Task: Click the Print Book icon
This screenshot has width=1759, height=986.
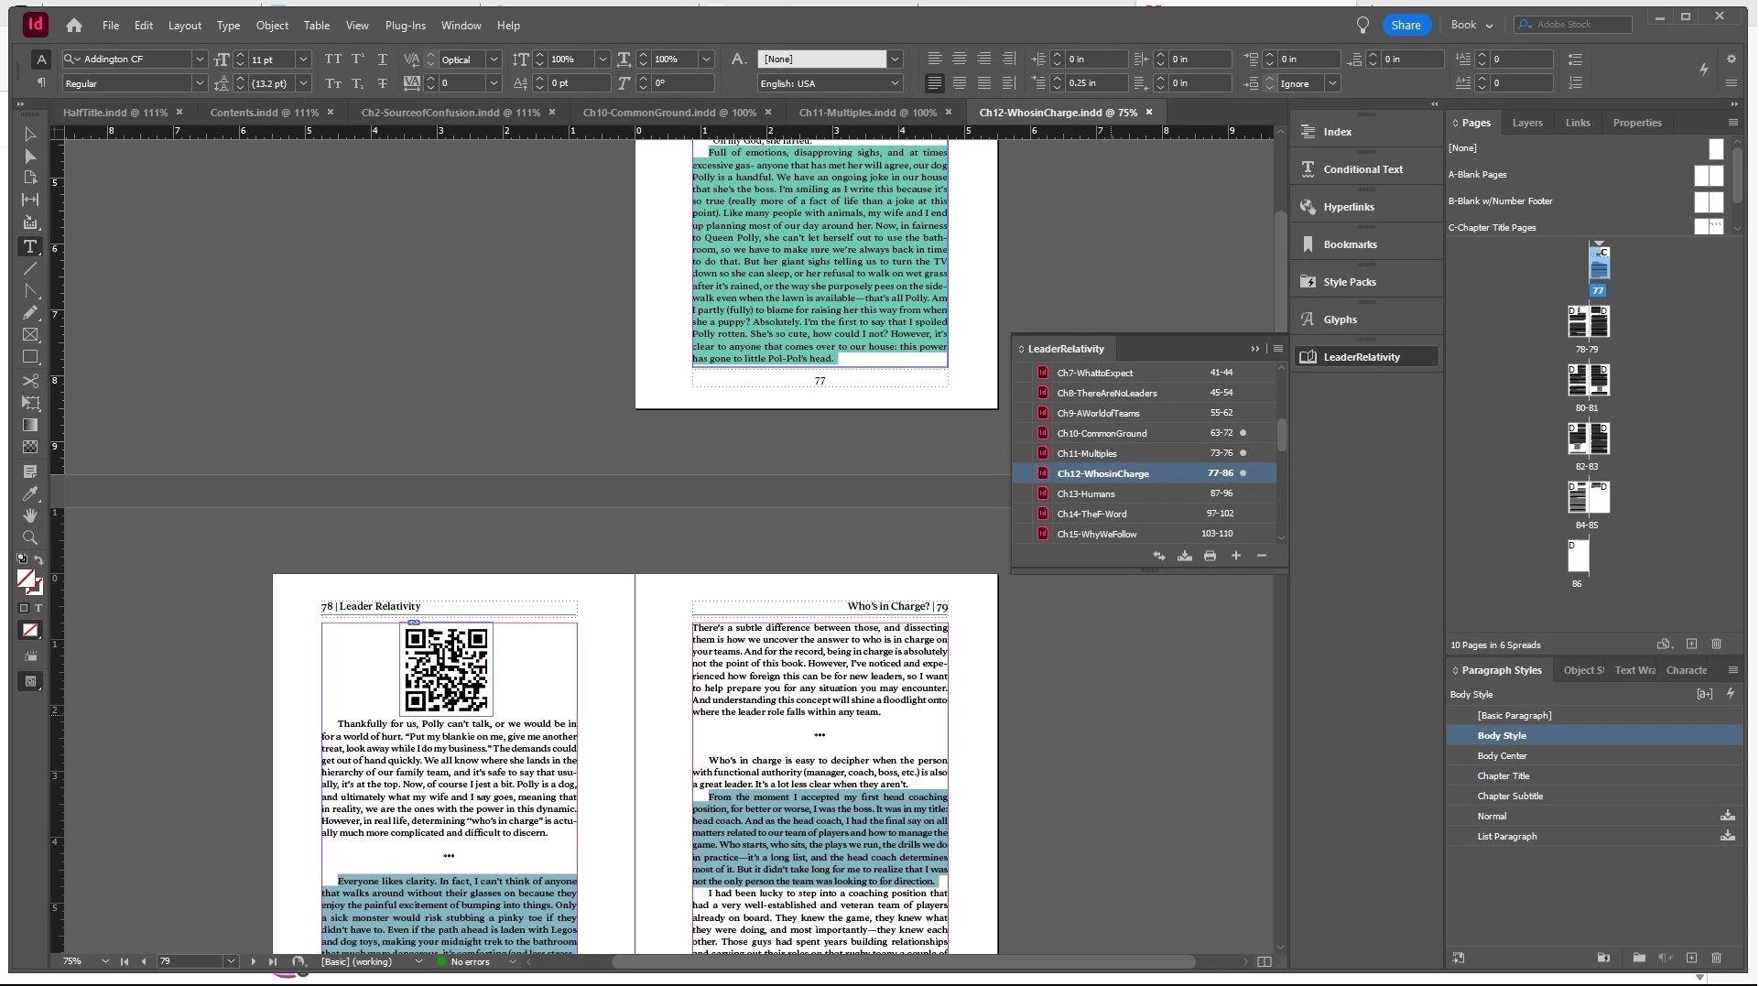Action: tap(1210, 556)
